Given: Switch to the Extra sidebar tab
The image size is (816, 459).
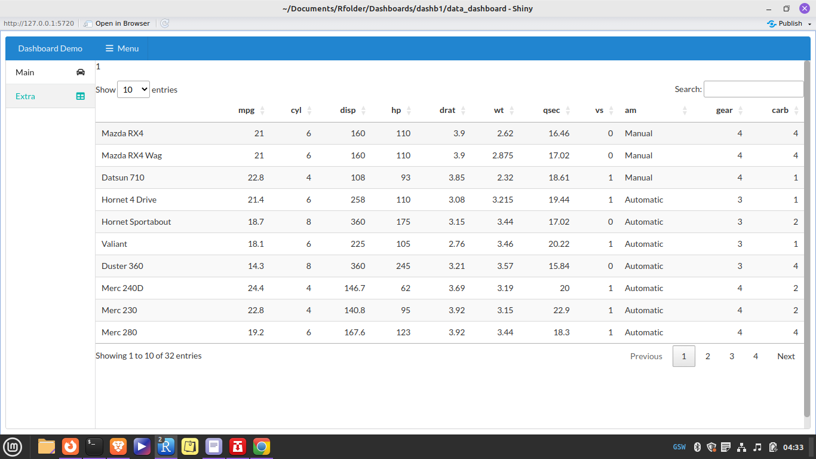Looking at the screenshot, I should [x=24, y=96].
